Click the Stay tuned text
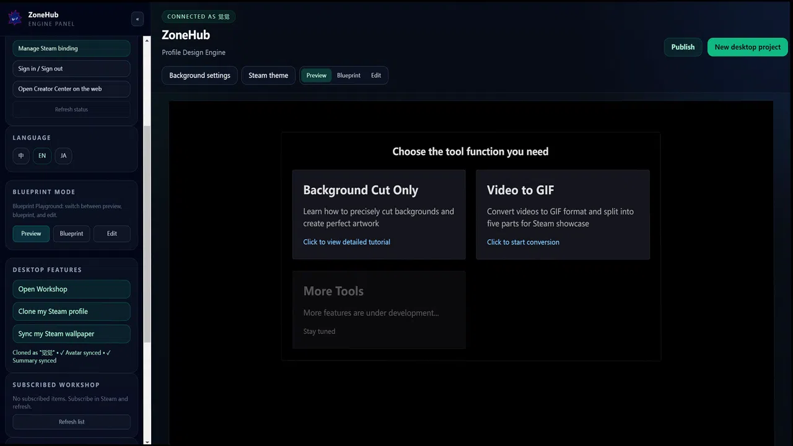This screenshot has width=793, height=446. (319, 331)
